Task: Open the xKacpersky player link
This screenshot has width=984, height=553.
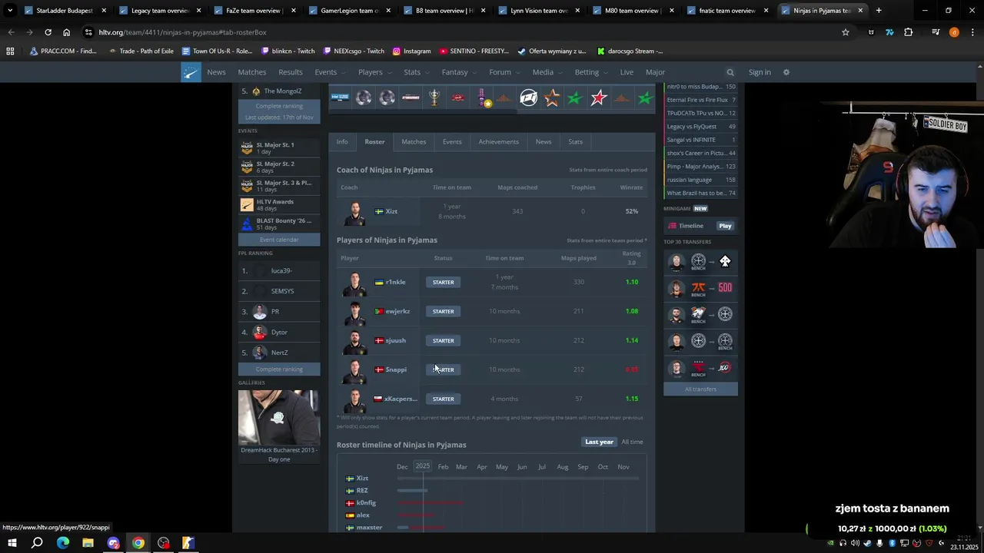Action: pyautogui.click(x=401, y=399)
